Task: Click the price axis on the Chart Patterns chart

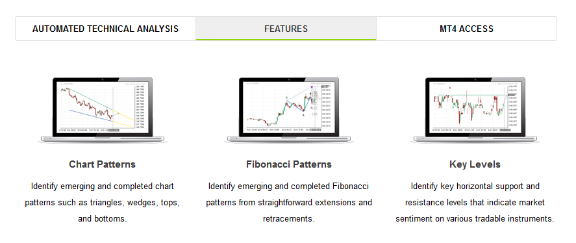Action: pyautogui.click(x=140, y=107)
